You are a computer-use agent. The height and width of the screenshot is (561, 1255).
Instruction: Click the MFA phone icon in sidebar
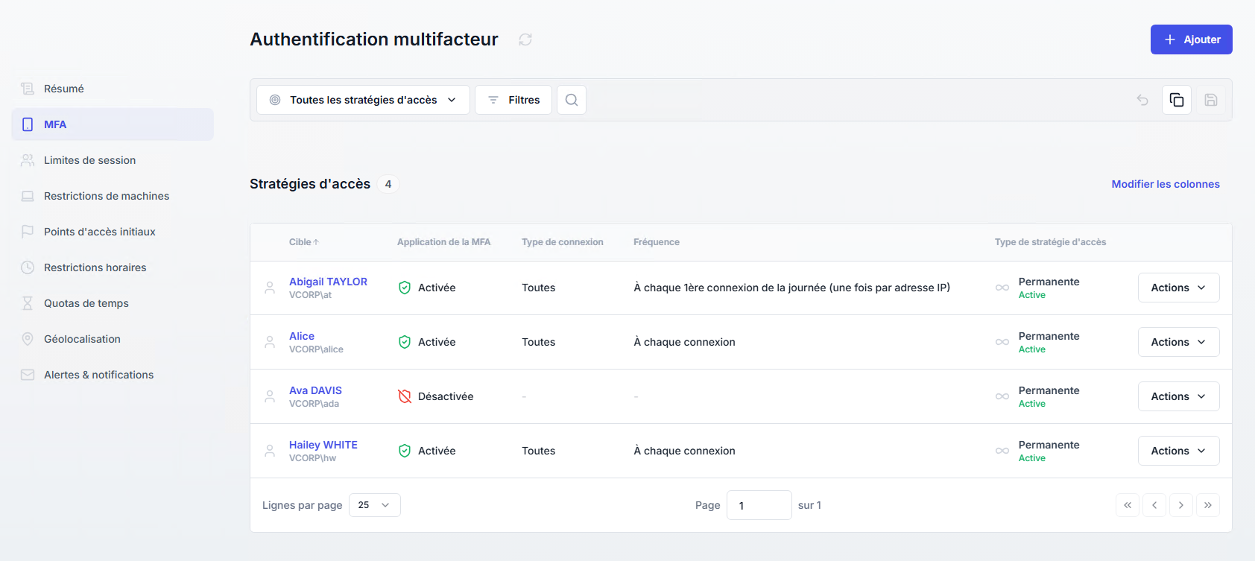point(28,124)
